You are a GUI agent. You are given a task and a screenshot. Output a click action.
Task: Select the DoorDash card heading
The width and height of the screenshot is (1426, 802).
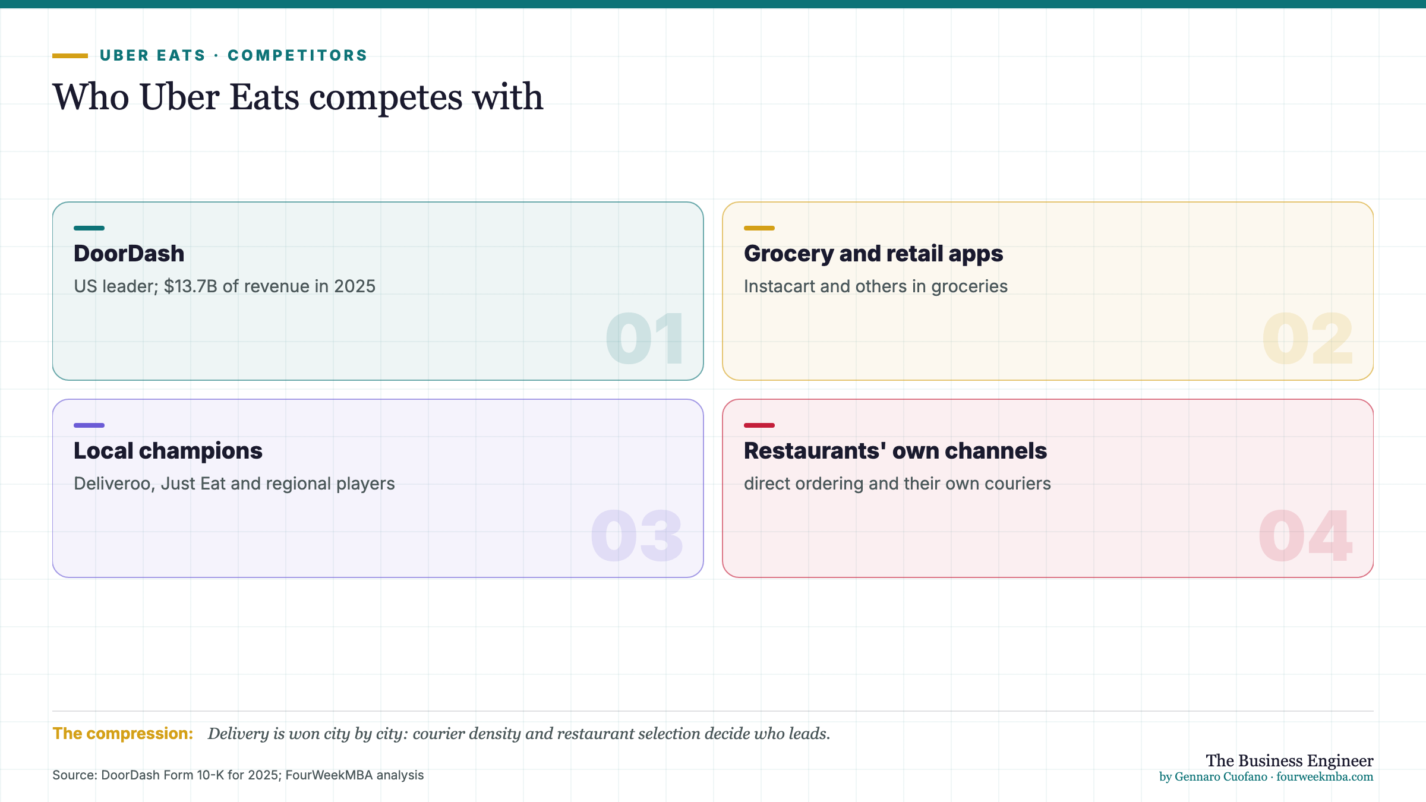[x=129, y=254]
